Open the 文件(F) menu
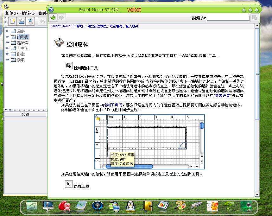This screenshot has width=272, height=216. coord(11,13)
